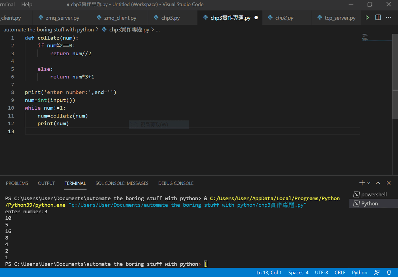Switch to the zmq_client.py tab

[120, 18]
